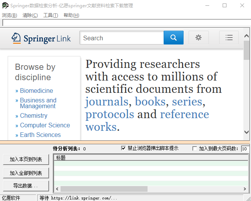Open the Computer Science link
The height and width of the screenshot is (201, 251).
[45, 125]
